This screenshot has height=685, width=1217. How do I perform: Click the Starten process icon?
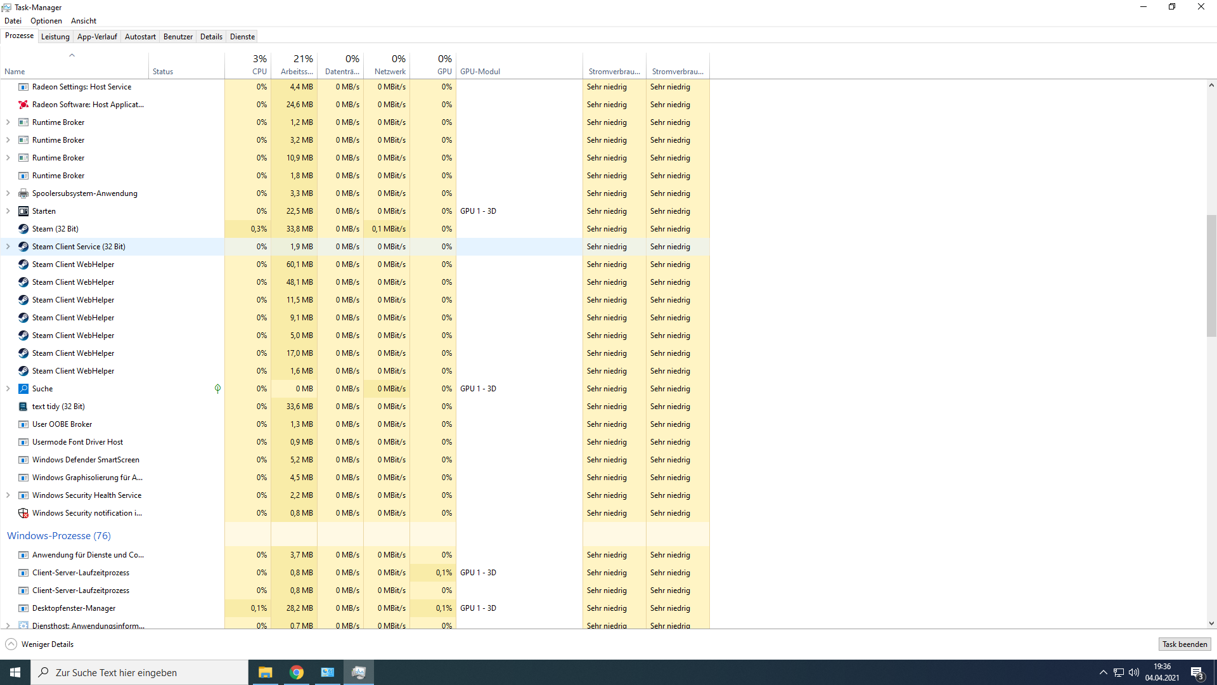(x=23, y=211)
